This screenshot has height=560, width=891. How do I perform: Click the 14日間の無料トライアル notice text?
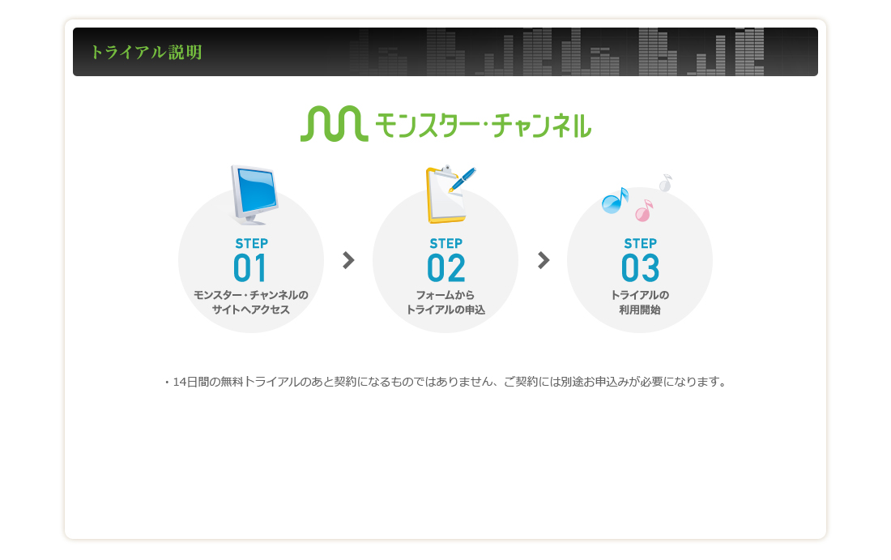tap(445, 382)
